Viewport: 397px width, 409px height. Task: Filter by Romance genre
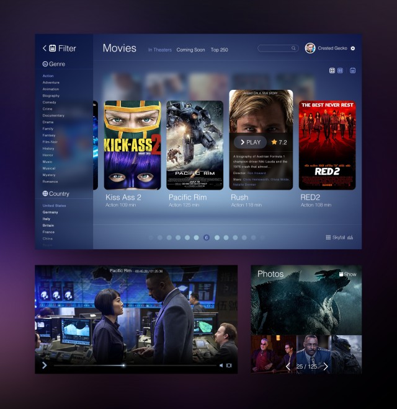[50, 182]
